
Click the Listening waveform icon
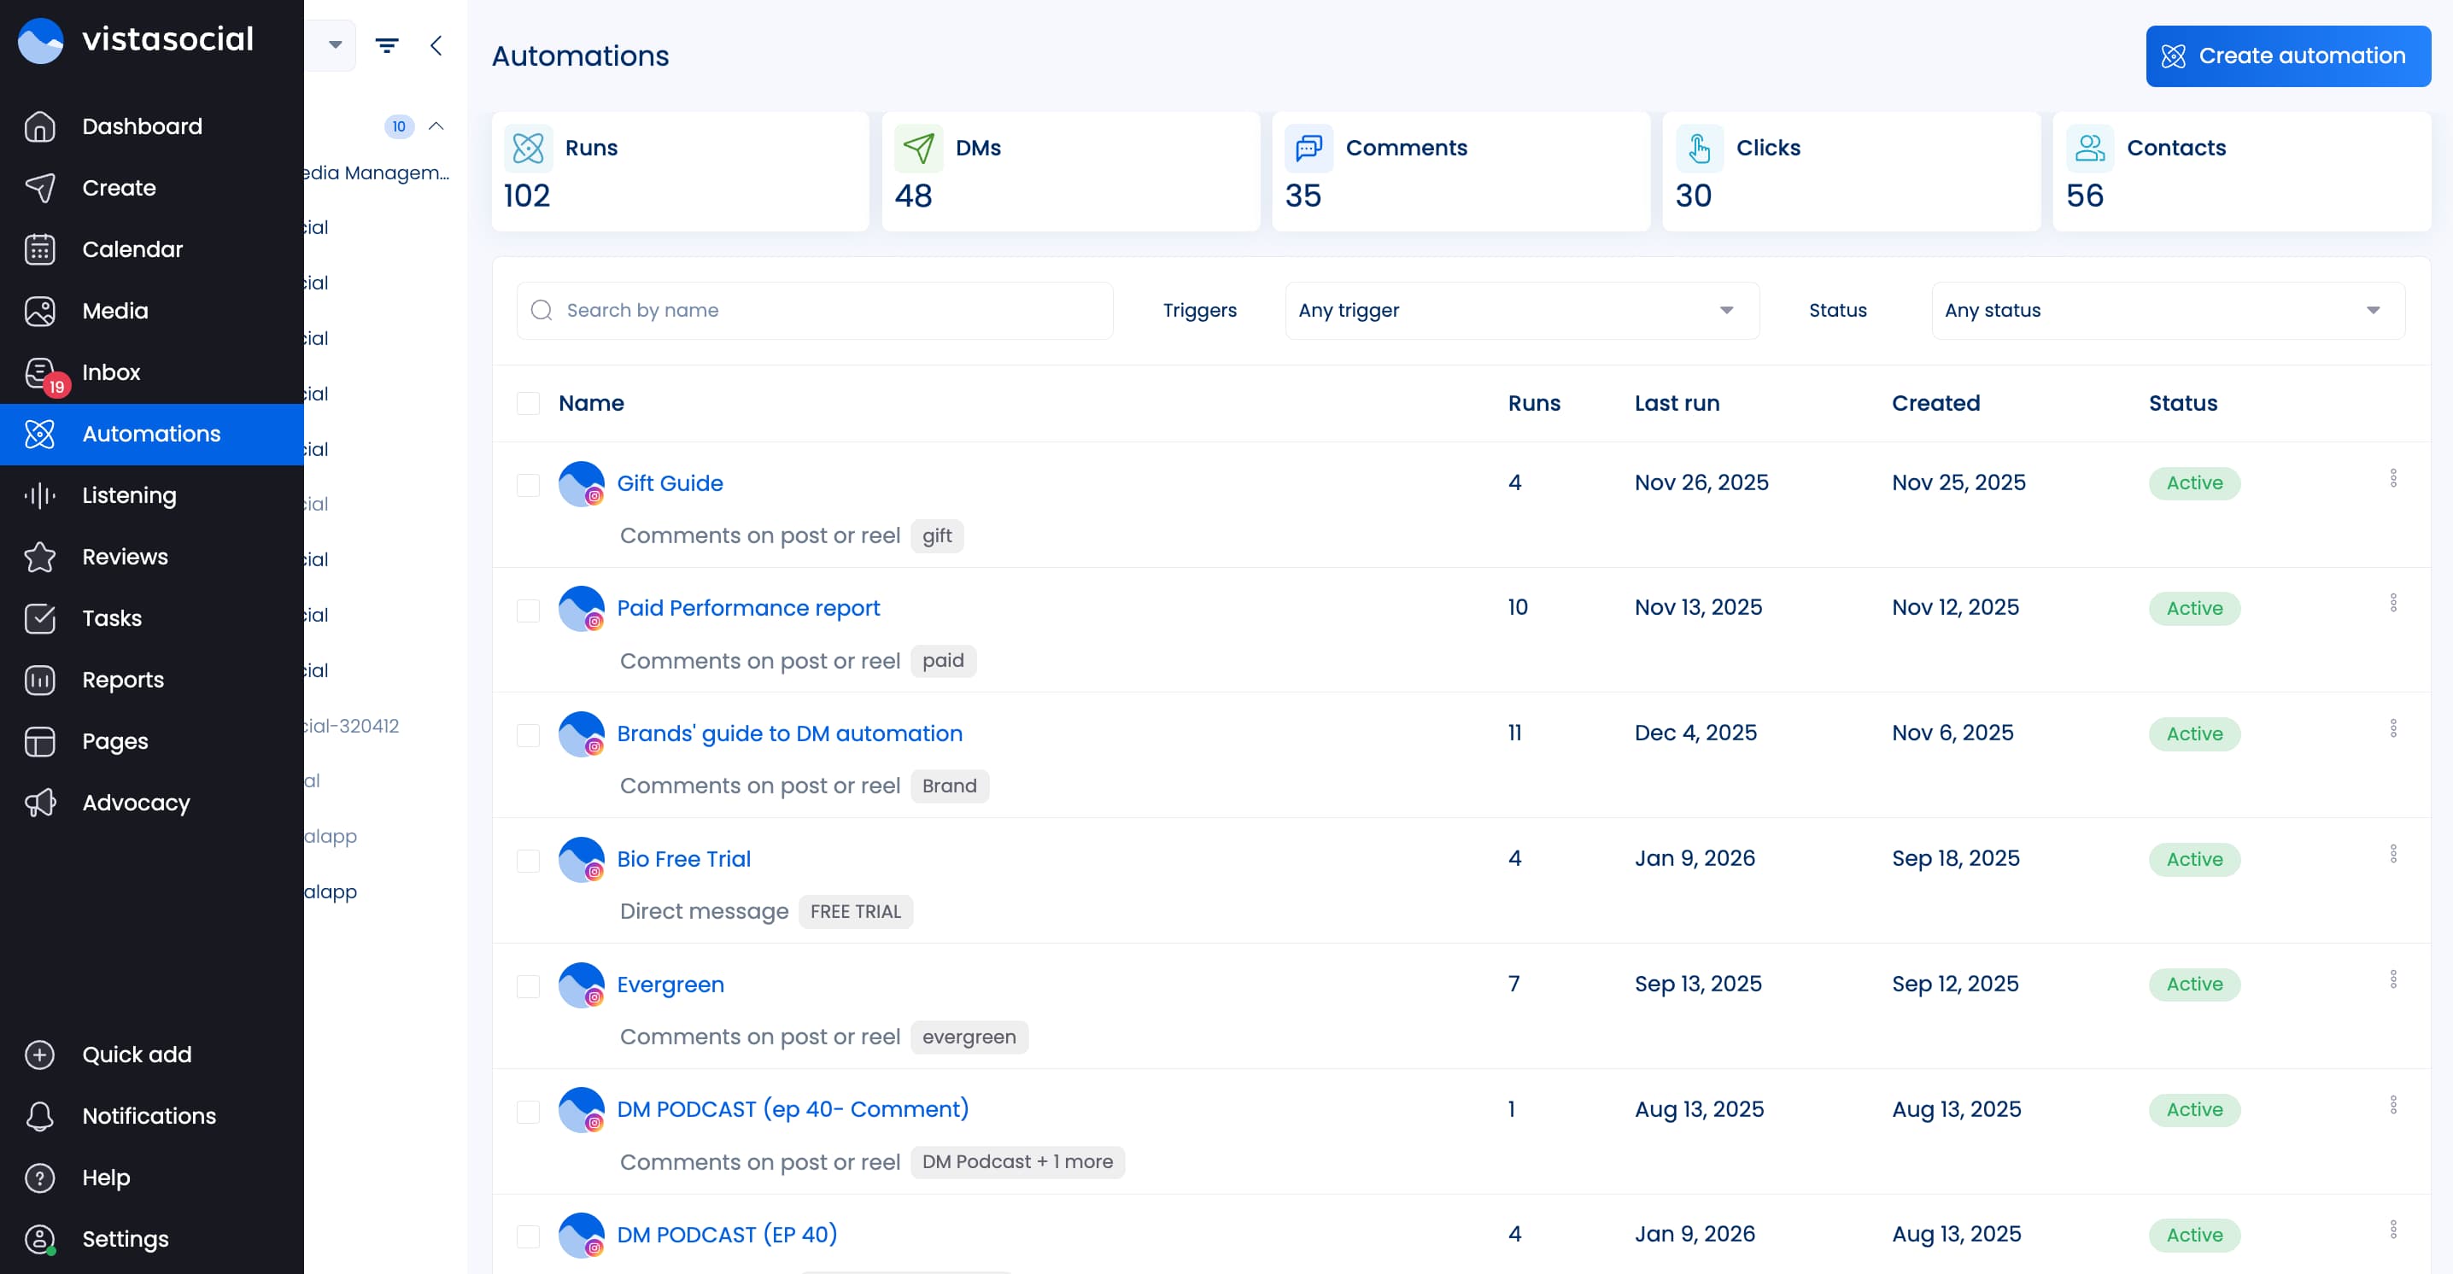40,495
